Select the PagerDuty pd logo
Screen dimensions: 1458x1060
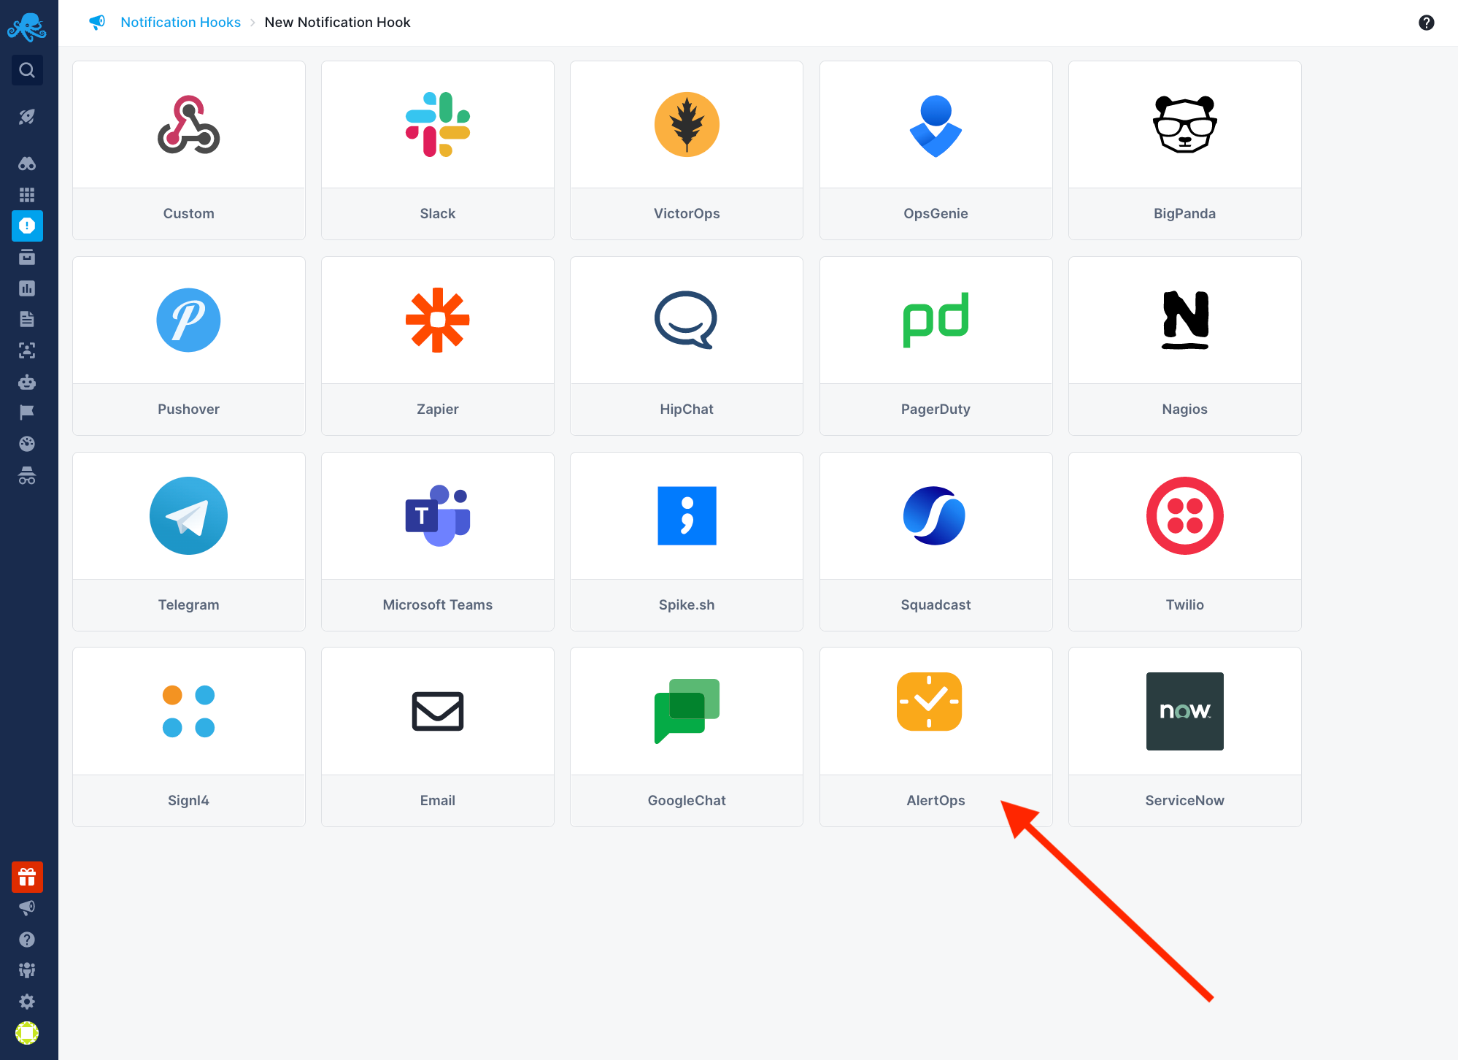click(936, 320)
